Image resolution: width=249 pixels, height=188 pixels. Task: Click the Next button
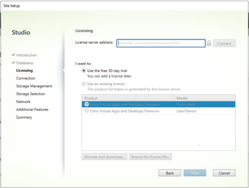pyautogui.click(x=195, y=173)
